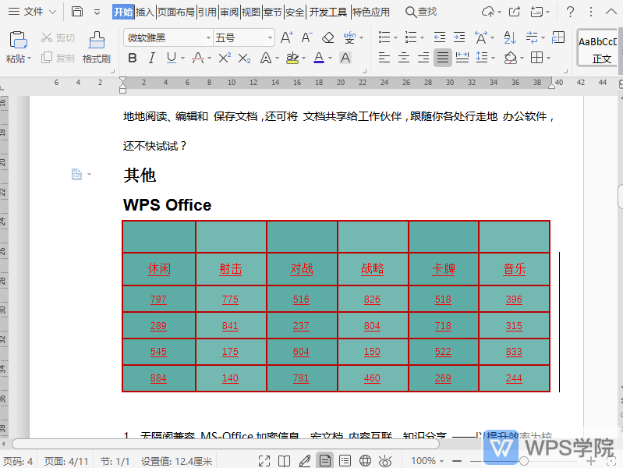This screenshot has height=468, width=623.
Task: Increase paragraph indent
Action: pos(459,37)
